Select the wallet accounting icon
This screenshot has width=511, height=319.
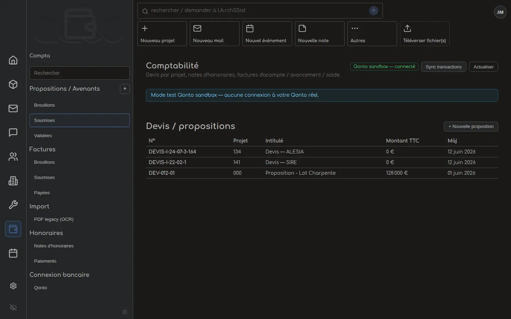[x=13, y=229]
